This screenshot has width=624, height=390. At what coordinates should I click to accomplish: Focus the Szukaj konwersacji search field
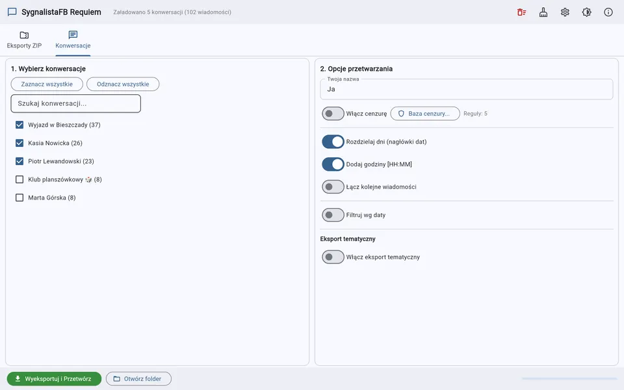tap(75, 103)
